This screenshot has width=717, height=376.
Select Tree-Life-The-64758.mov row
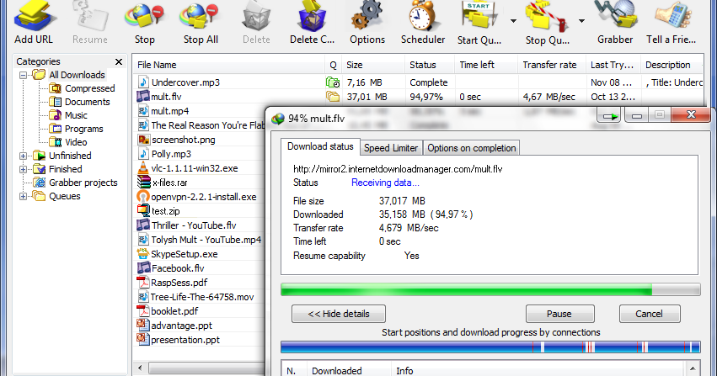[200, 297]
